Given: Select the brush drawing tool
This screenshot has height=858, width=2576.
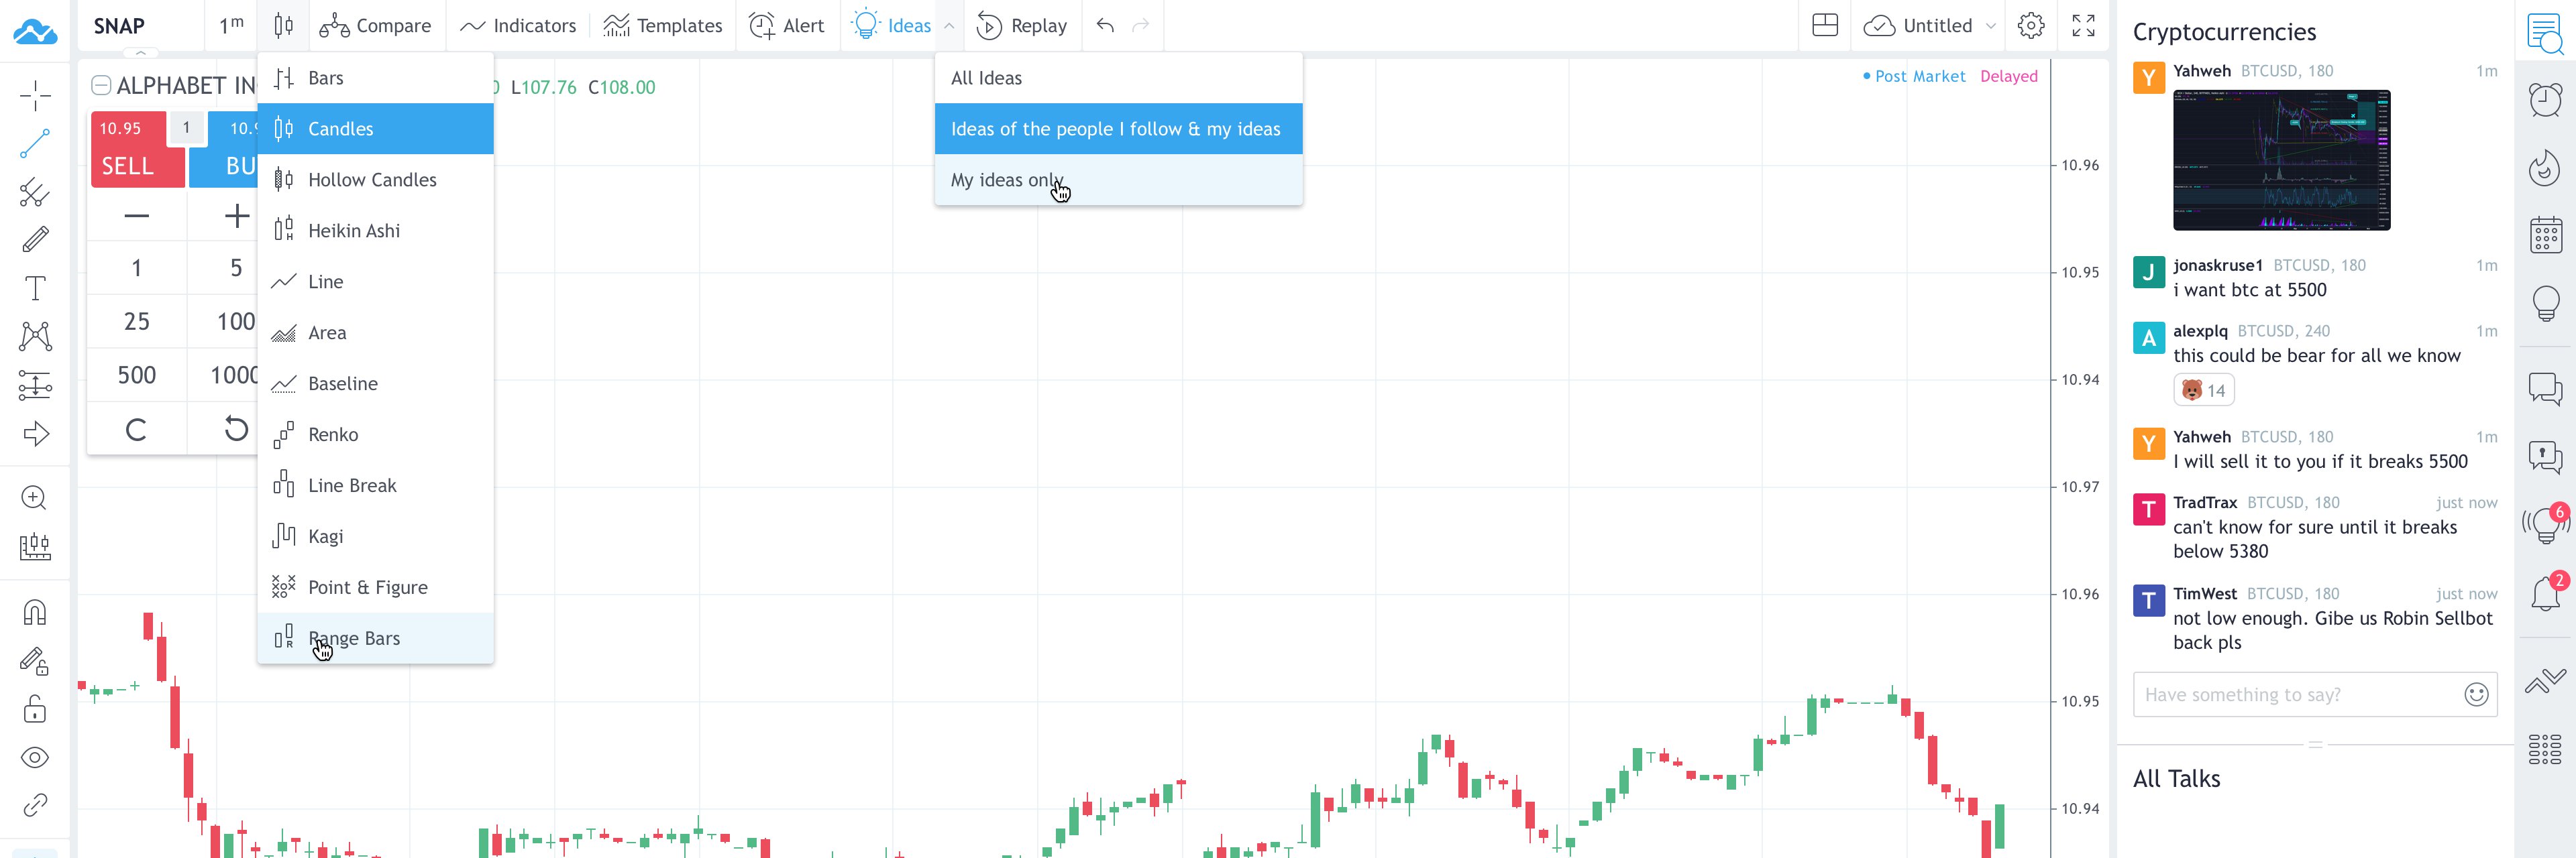Looking at the screenshot, I should tap(35, 240).
